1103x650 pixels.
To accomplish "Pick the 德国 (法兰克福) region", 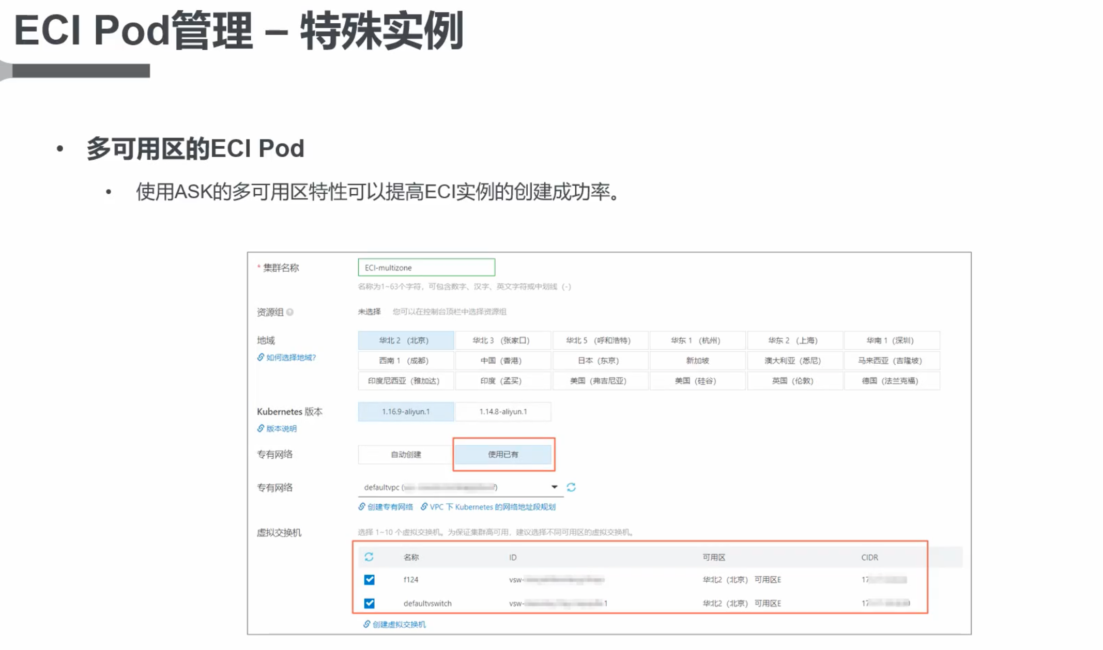I will coord(892,381).
